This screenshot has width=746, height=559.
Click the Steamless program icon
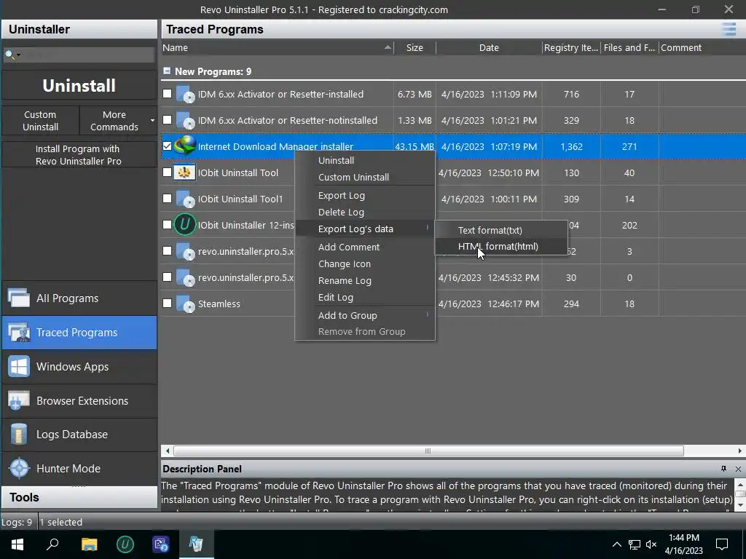point(185,304)
